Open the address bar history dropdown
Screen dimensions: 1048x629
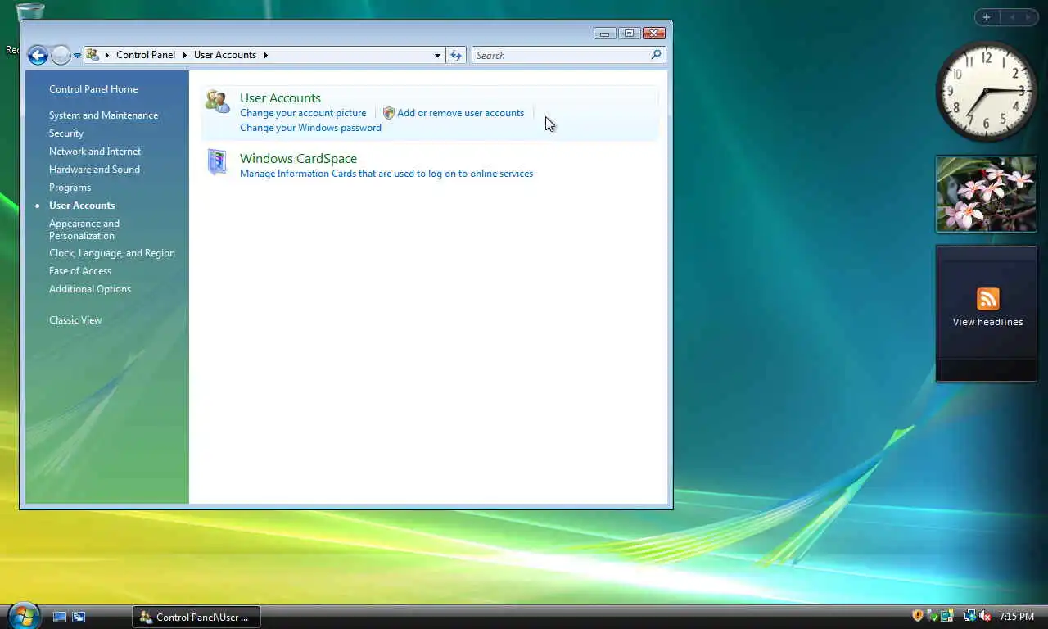(437, 55)
